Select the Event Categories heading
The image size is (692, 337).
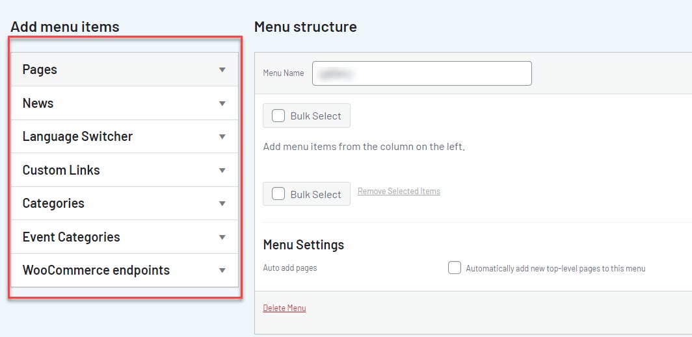71,237
